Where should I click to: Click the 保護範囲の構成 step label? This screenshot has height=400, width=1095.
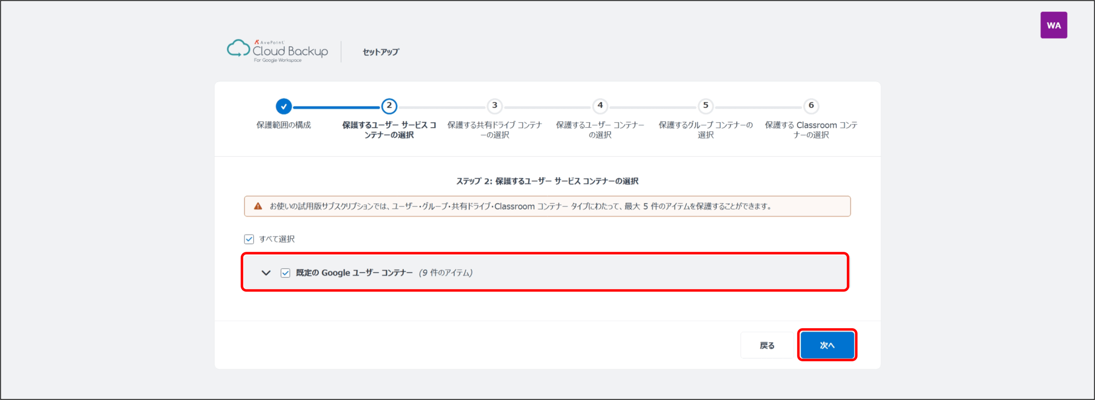coord(284,125)
